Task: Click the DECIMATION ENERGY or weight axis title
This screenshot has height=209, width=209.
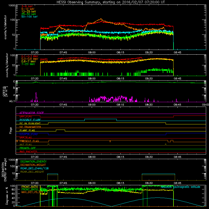Action: 4,170
